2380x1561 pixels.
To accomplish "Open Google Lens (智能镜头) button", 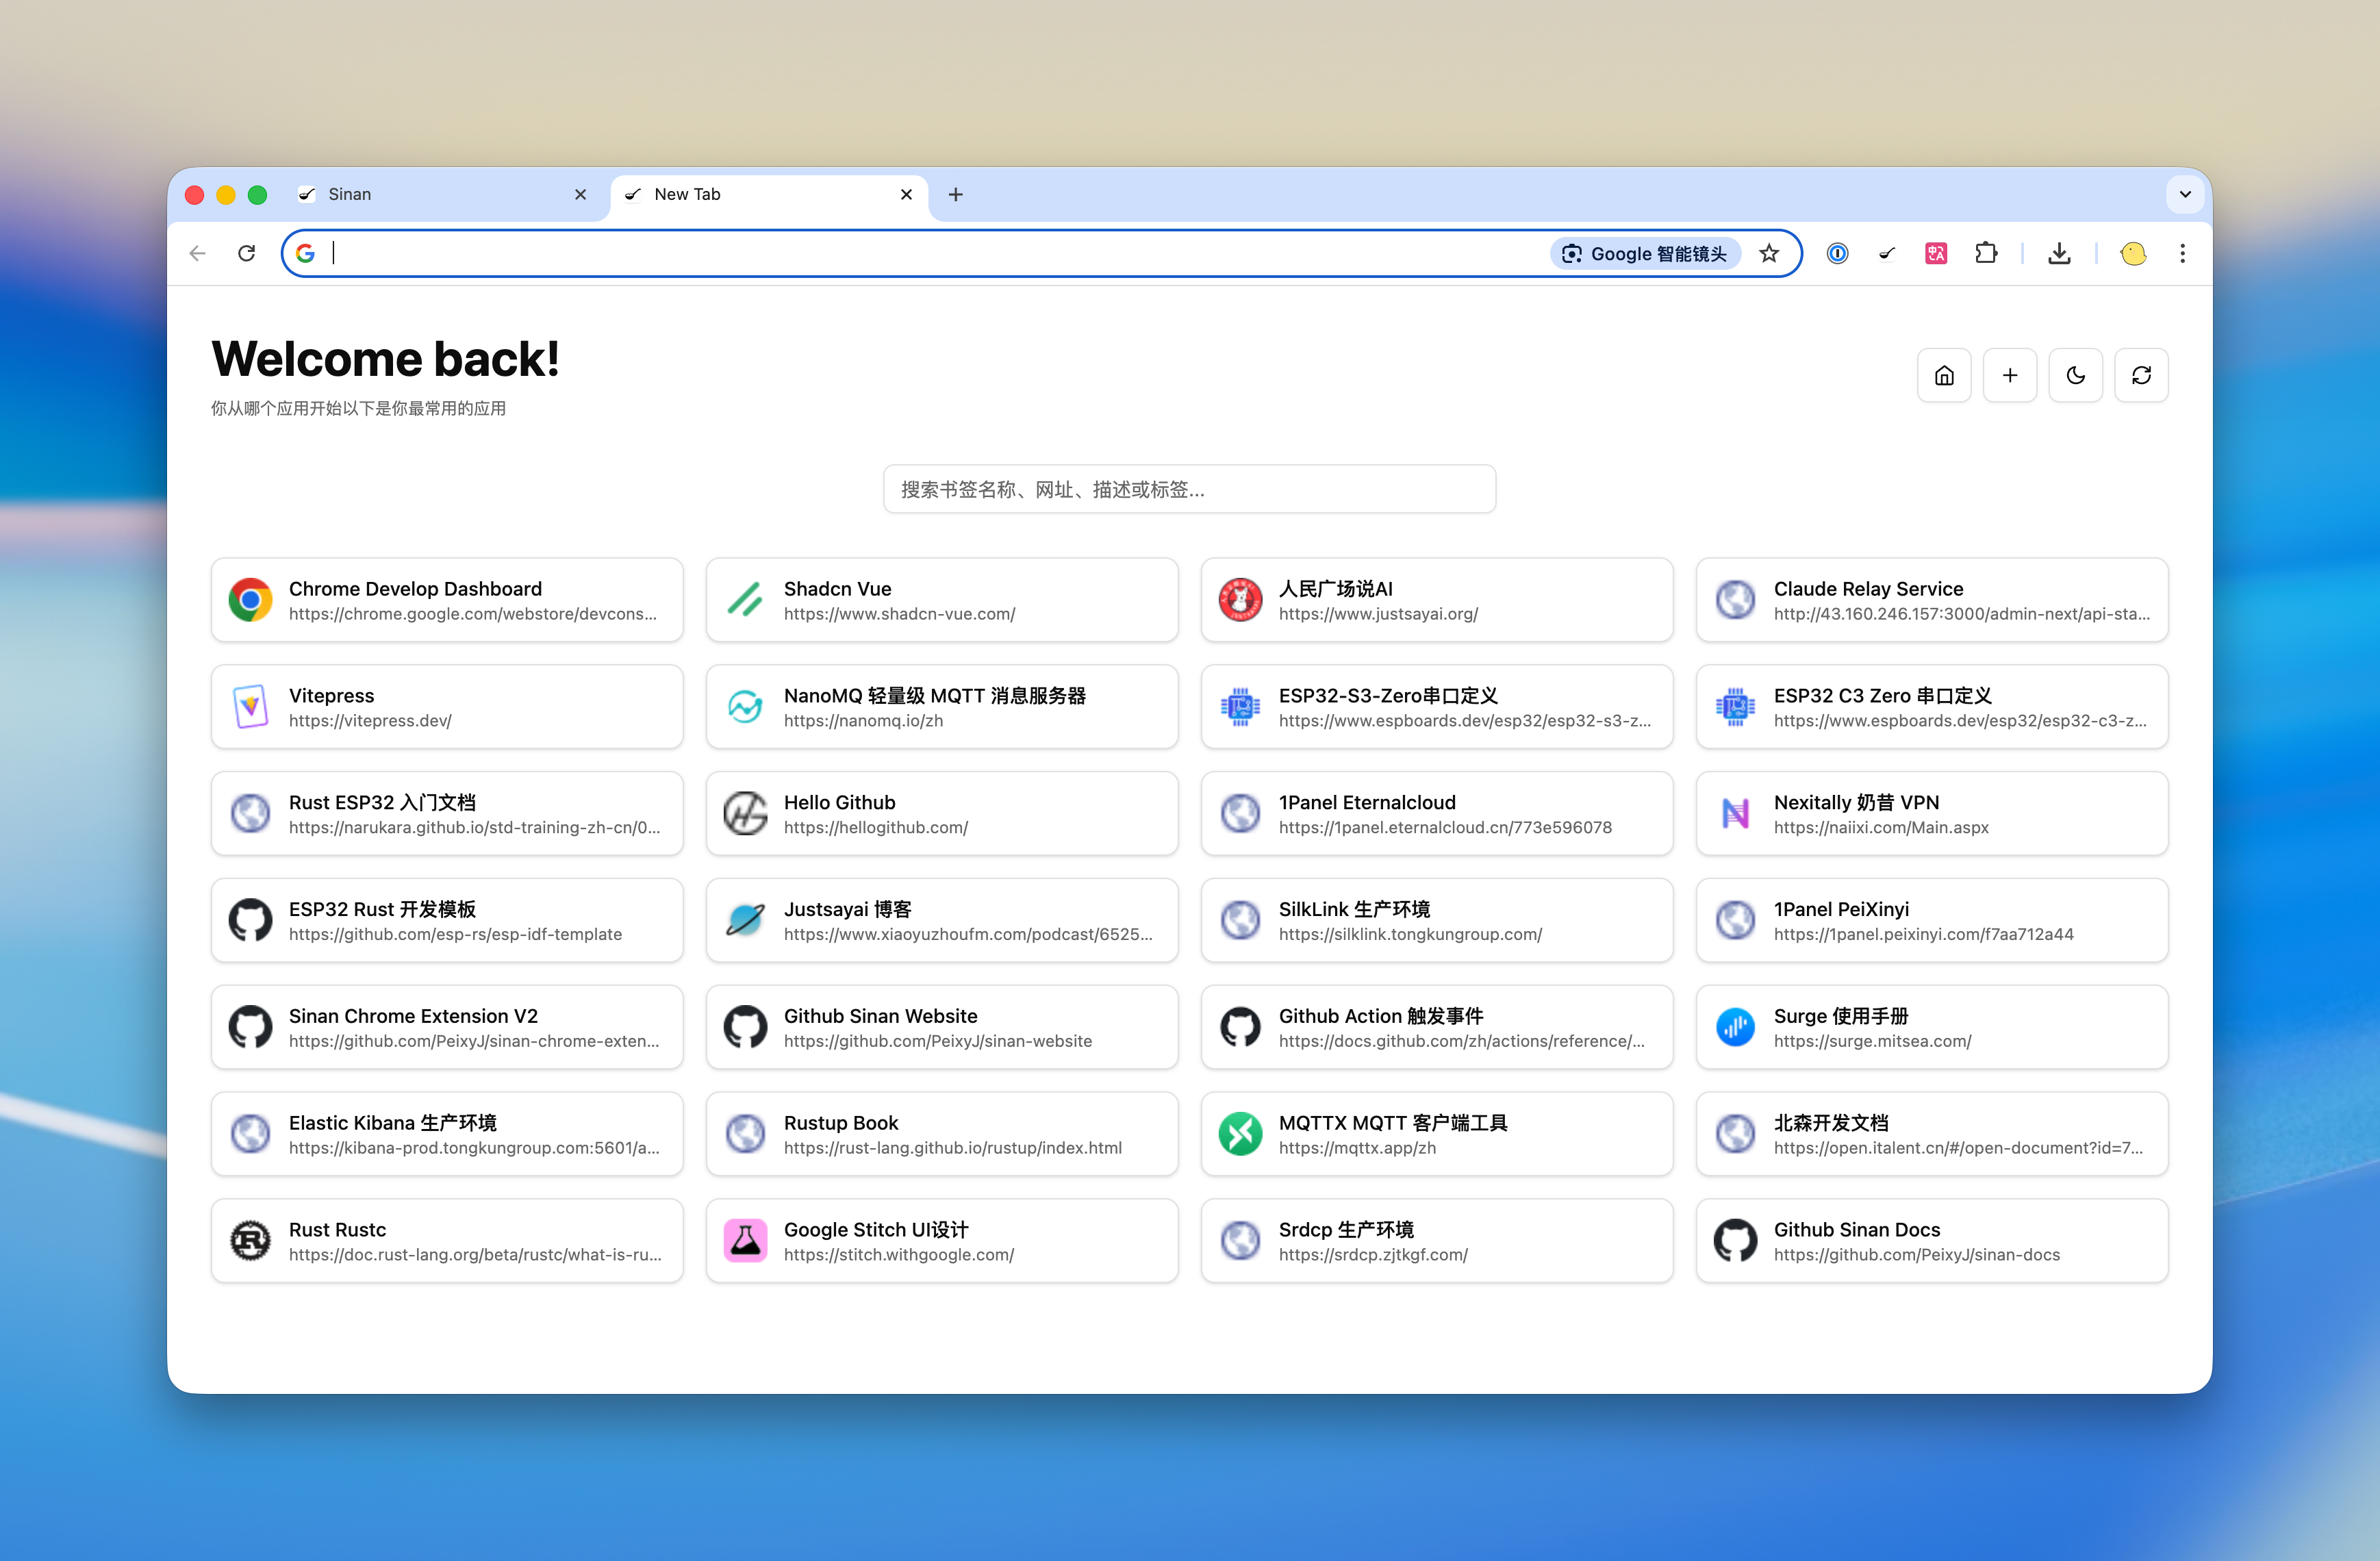I will point(1645,253).
